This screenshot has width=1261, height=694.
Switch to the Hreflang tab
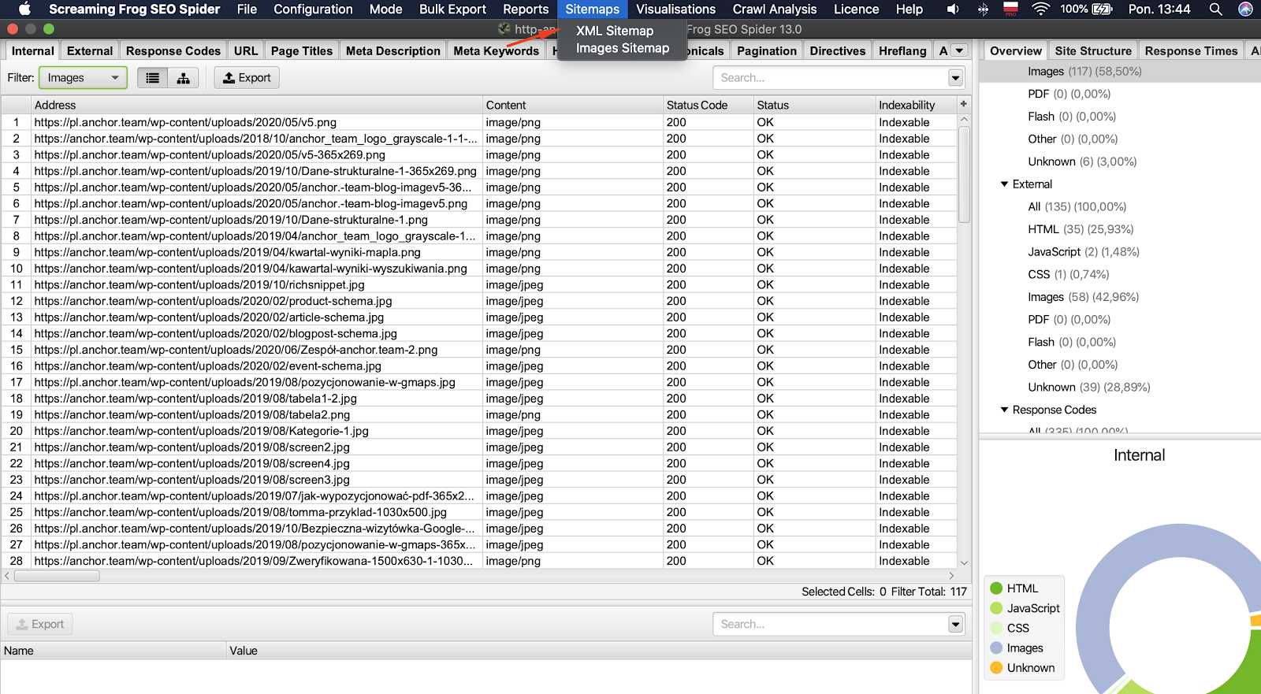[x=902, y=51]
